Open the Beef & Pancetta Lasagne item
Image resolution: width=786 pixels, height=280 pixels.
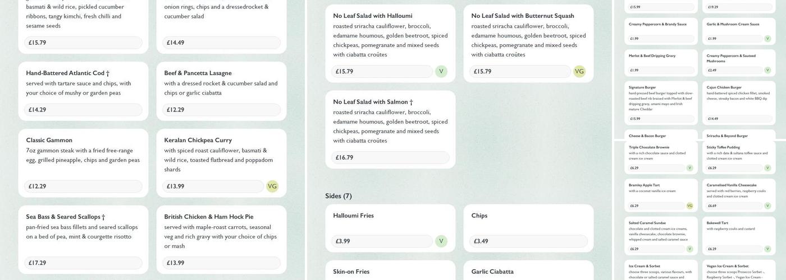pyautogui.click(x=198, y=73)
